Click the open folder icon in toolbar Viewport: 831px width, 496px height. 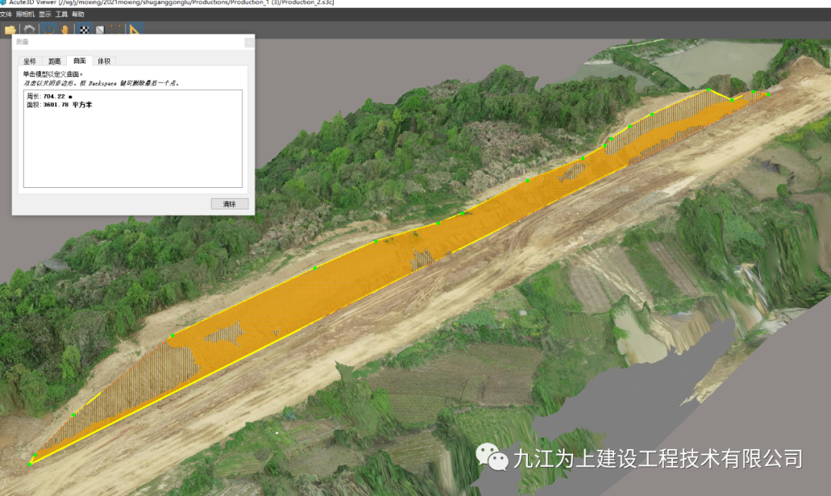click(x=10, y=30)
